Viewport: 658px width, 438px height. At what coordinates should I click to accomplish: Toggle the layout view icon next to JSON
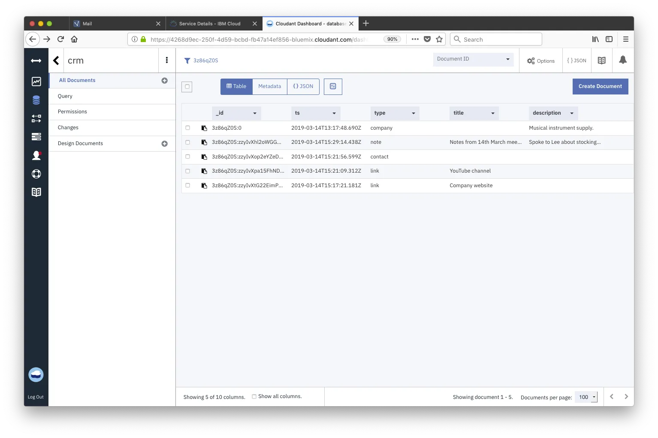(x=333, y=86)
